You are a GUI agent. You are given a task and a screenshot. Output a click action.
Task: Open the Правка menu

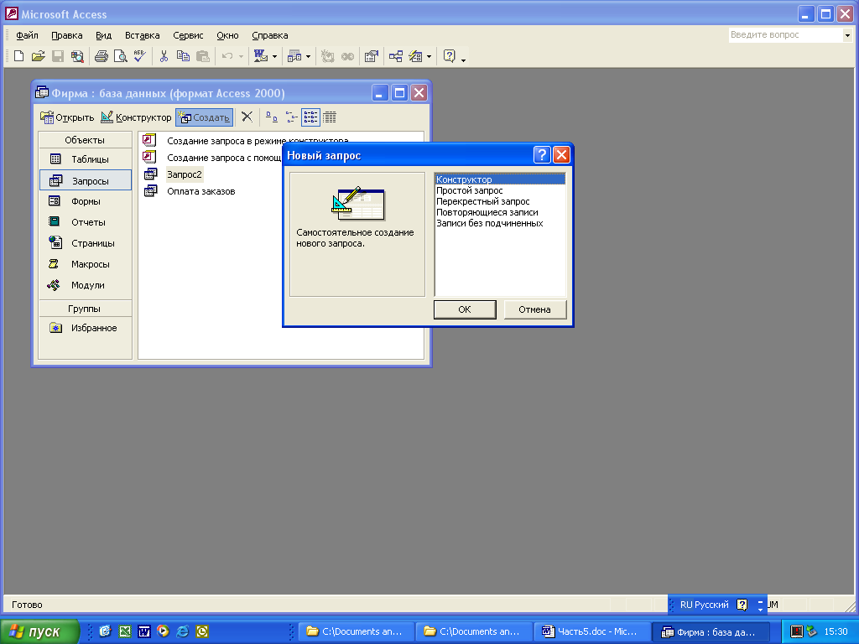67,35
